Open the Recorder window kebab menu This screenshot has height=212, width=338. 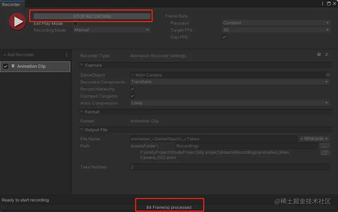point(323,4)
